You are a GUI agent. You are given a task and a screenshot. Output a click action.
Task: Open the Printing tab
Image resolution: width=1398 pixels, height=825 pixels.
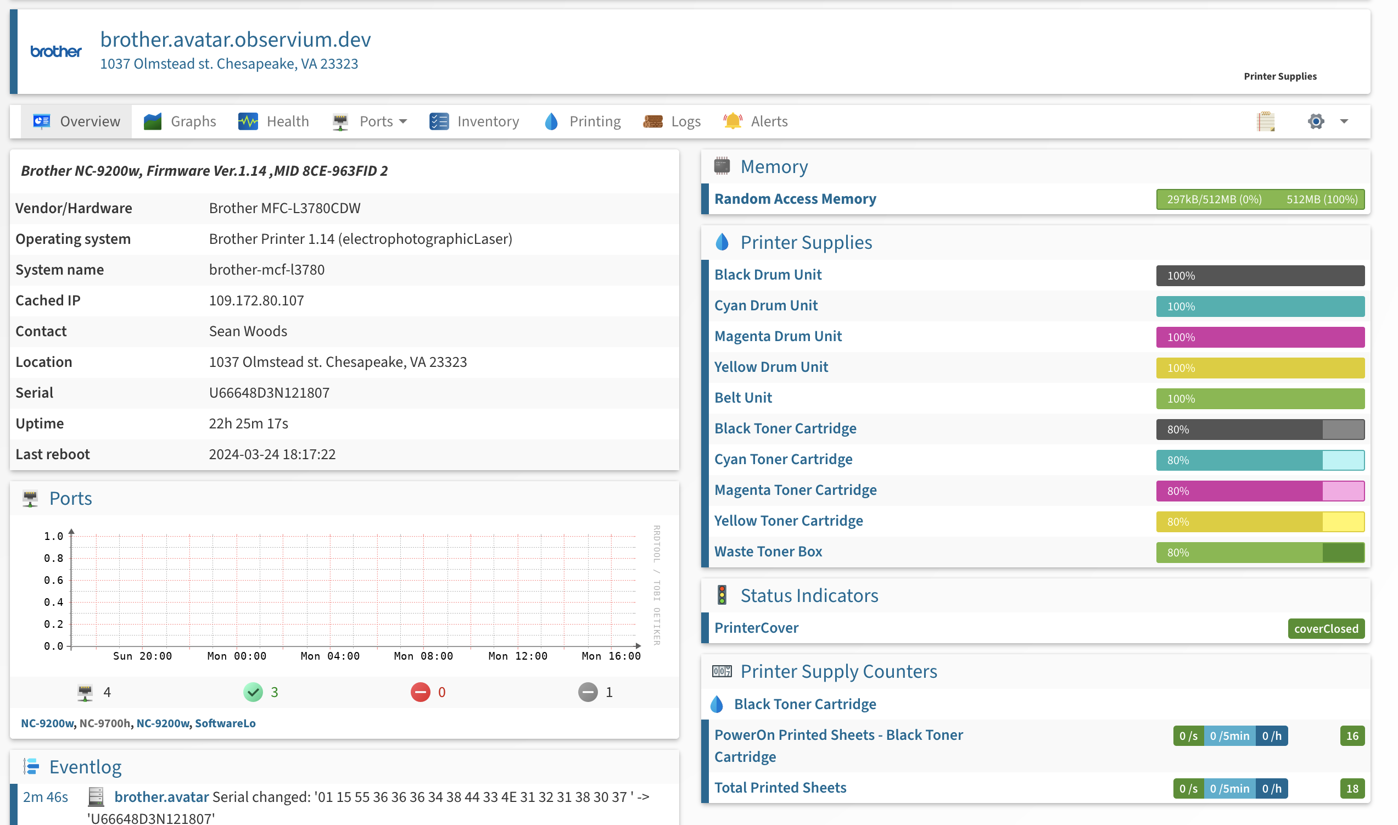coord(582,121)
